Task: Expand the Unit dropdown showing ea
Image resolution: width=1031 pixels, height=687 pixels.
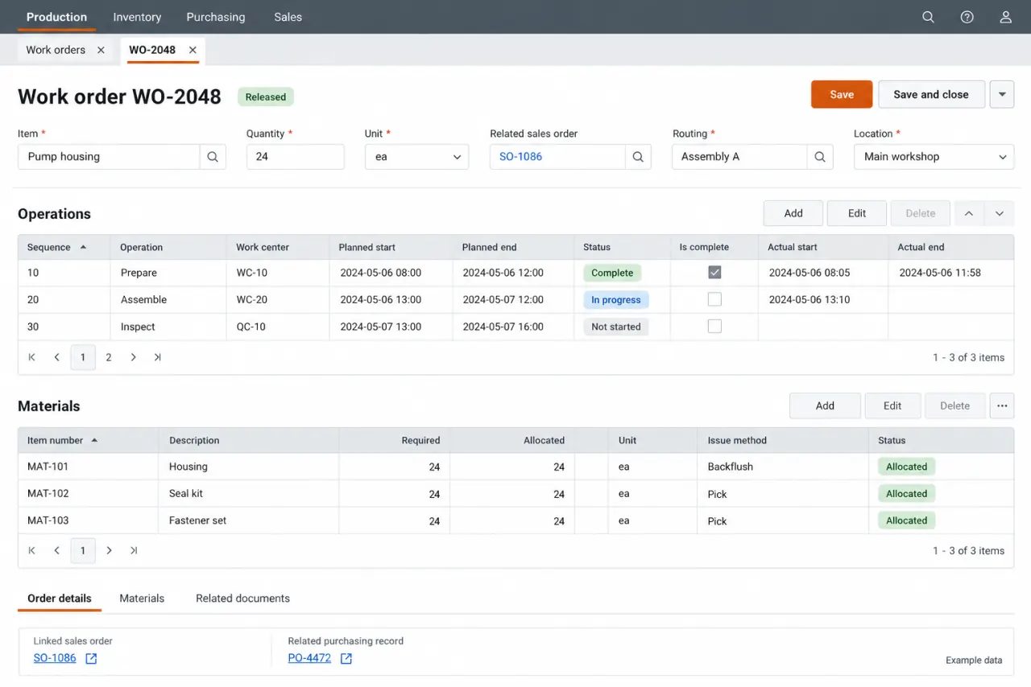Action: 416,157
